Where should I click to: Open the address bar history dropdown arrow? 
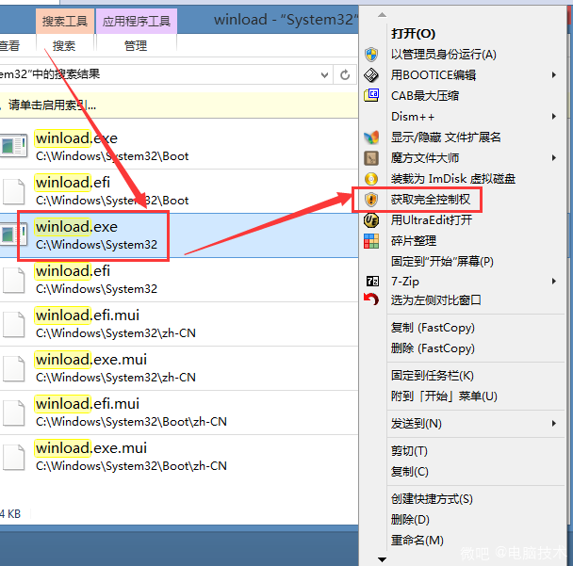click(324, 75)
